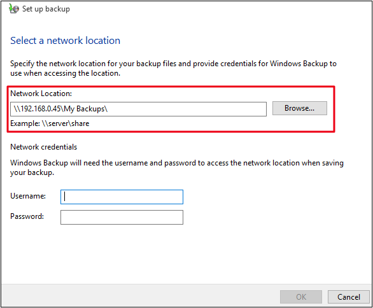This screenshot has width=373, height=308.
Task: Click the 'Network Location:' label
Action: click(41, 94)
